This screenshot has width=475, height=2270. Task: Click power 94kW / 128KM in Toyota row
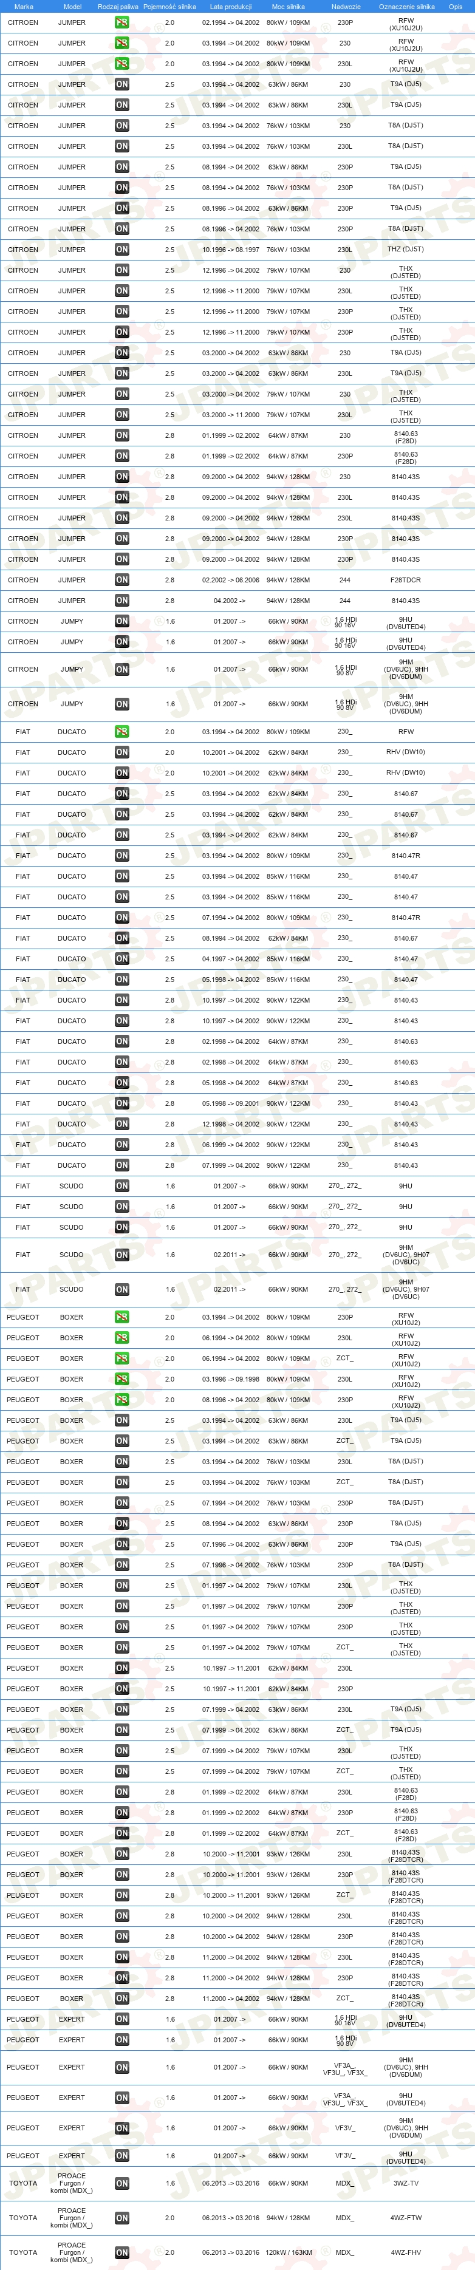(x=288, y=2218)
